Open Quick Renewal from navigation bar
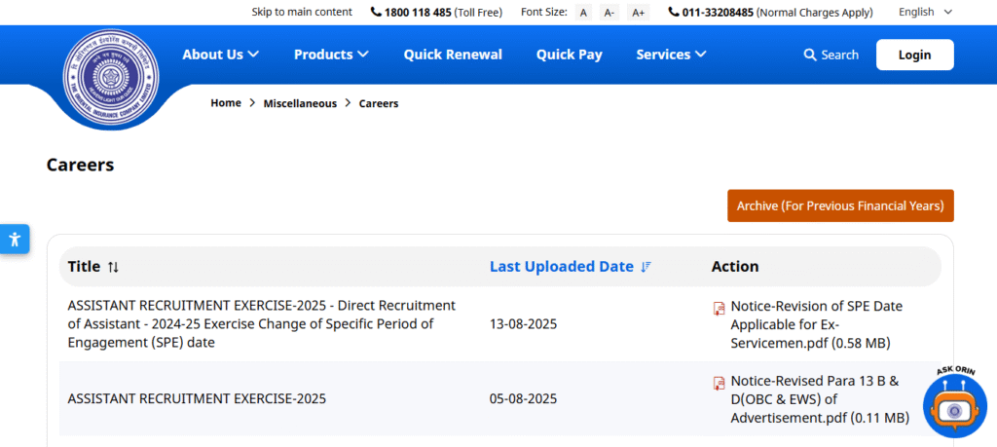The height and width of the screenshot is (447, 997). tap(453, 55)
